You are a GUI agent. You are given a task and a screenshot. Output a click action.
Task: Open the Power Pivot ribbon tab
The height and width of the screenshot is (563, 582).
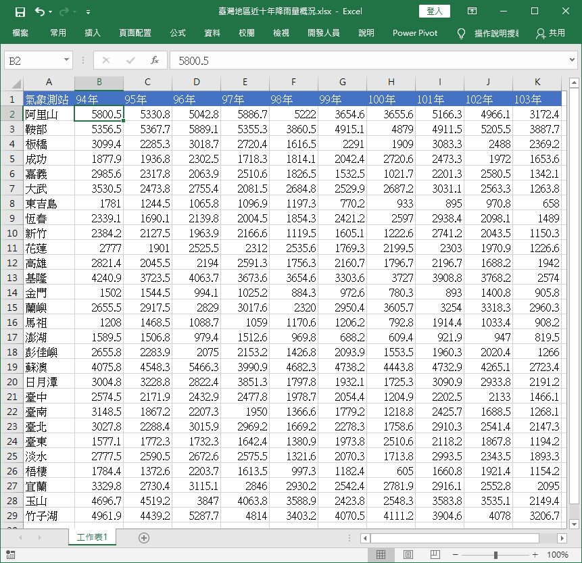tap(415, 33)
